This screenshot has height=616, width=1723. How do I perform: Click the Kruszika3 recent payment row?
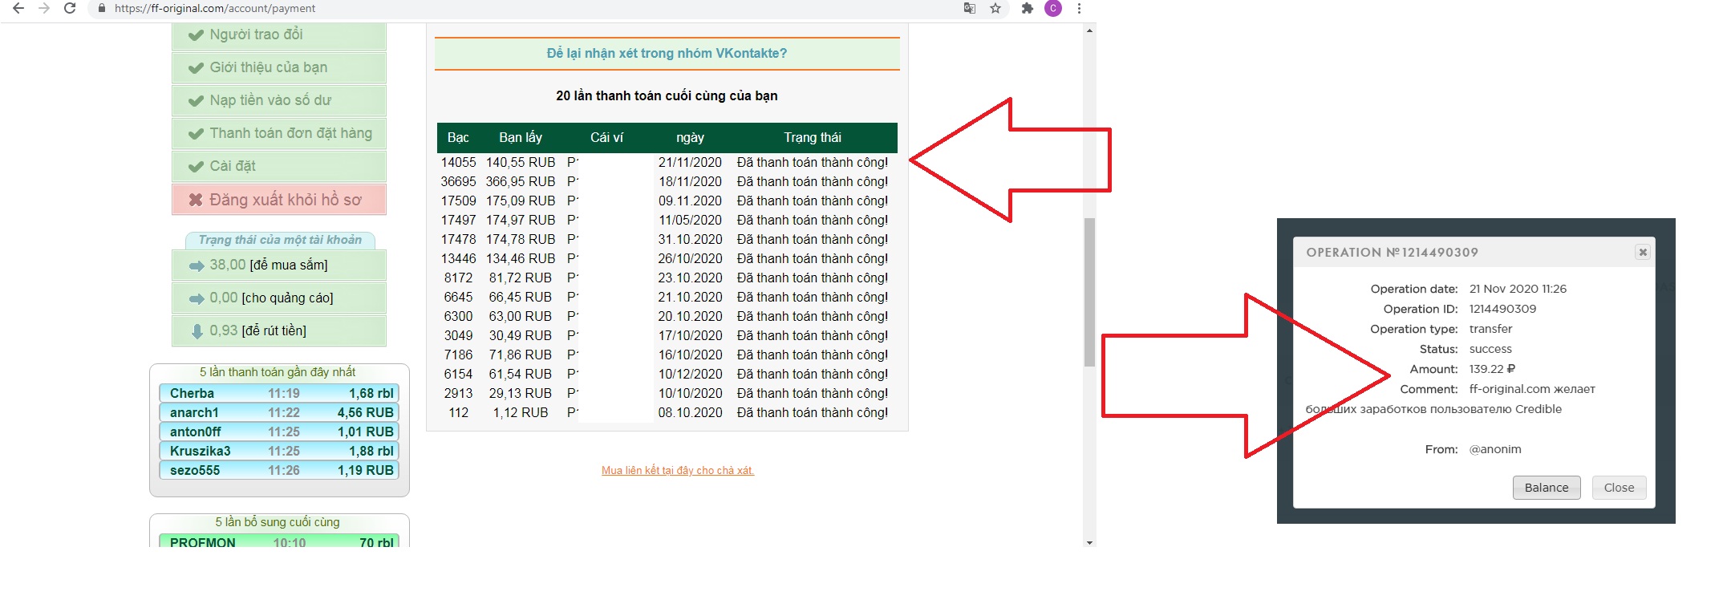279,451
